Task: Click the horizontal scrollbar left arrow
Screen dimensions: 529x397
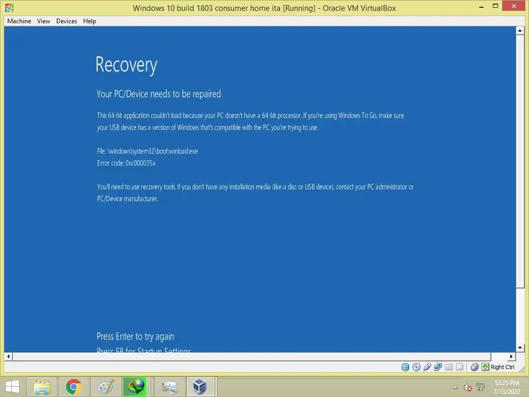Action: (x=8, y=356)
